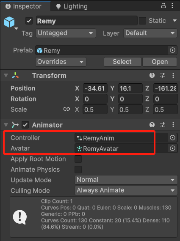180x241 pixels.
Task: Click the prefab Select button
Action: tap(122, 62)
